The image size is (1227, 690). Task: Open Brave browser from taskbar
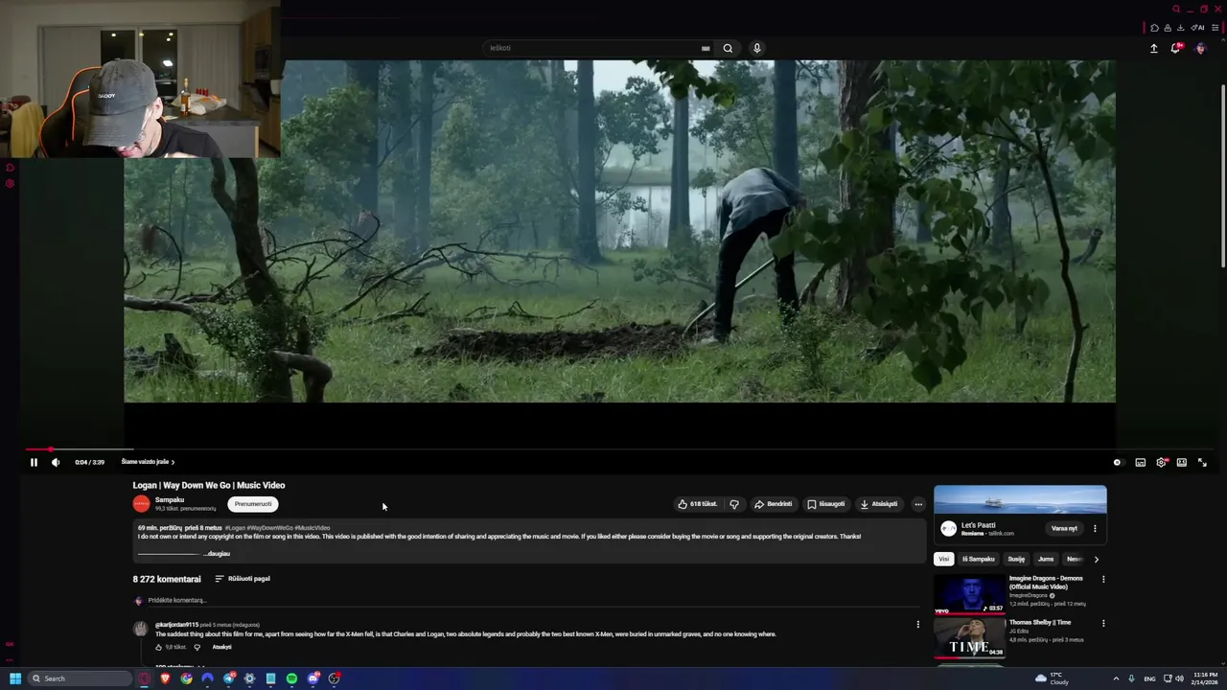(165, 678)
